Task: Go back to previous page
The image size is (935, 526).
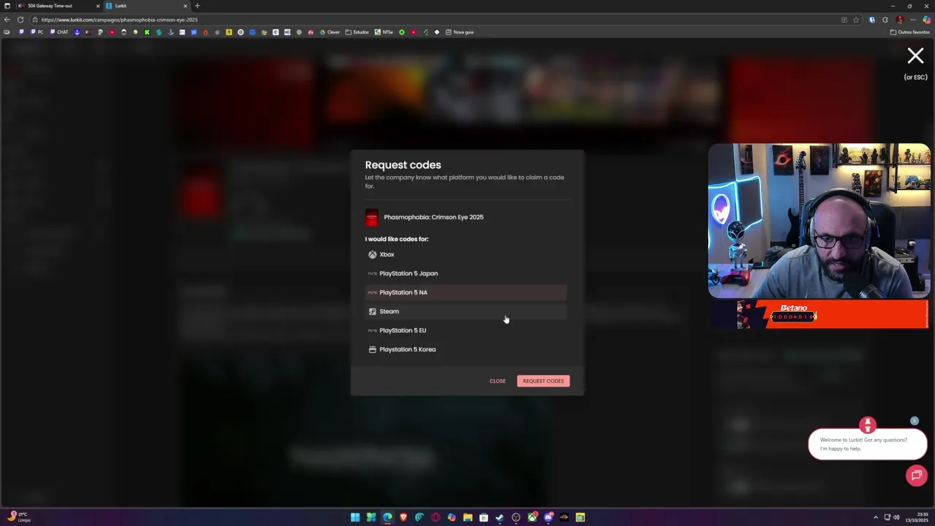Action: point(7,20)
